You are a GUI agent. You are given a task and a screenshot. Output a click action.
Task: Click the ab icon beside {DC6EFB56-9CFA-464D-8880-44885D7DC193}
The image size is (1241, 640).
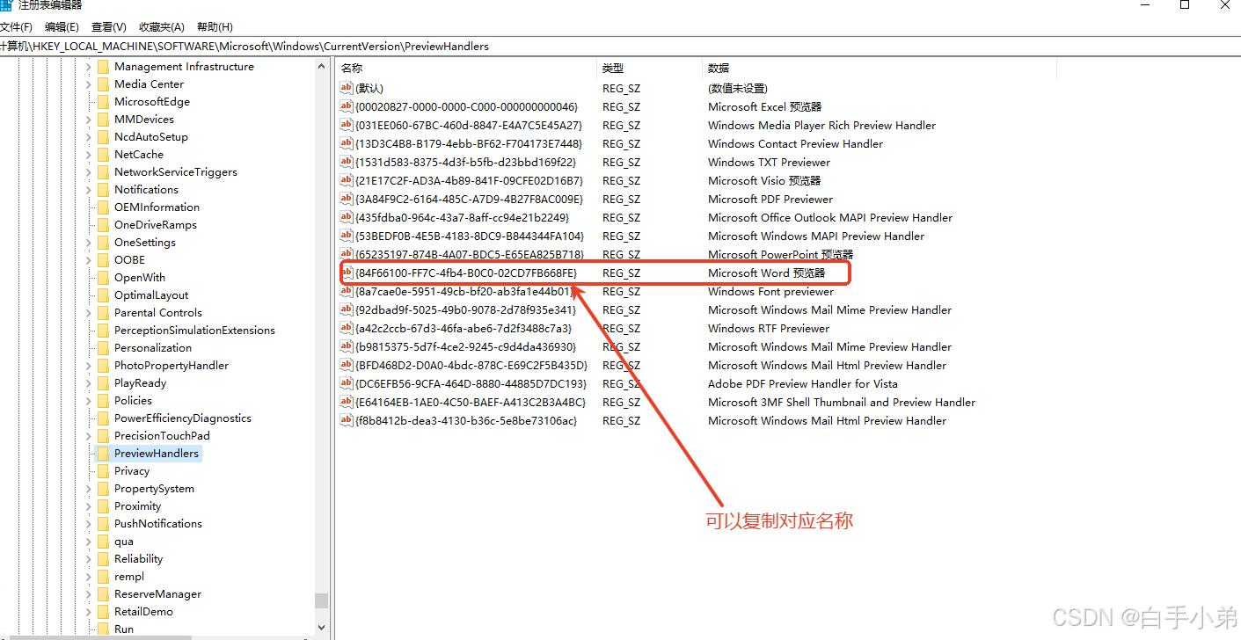[x=347, y=383]
